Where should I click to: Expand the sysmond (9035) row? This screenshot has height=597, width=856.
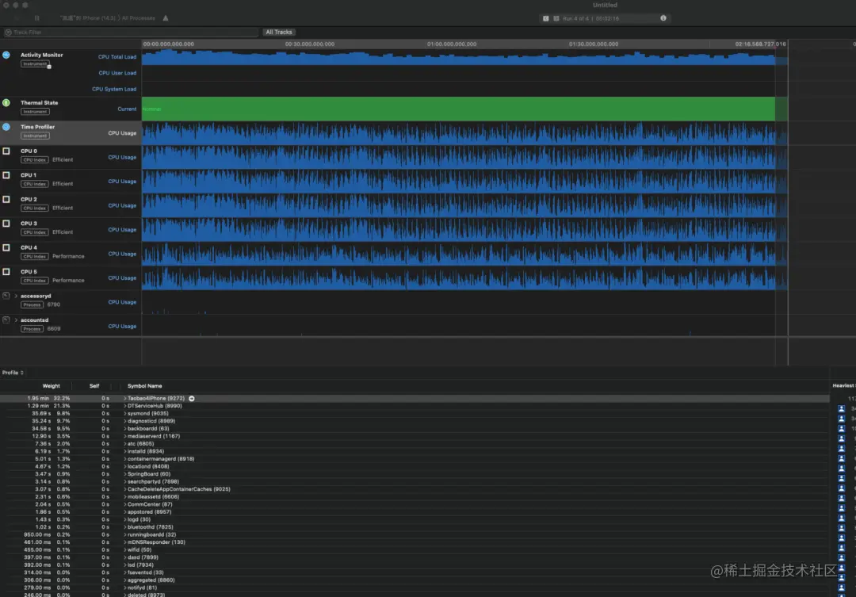coord(125,414)
